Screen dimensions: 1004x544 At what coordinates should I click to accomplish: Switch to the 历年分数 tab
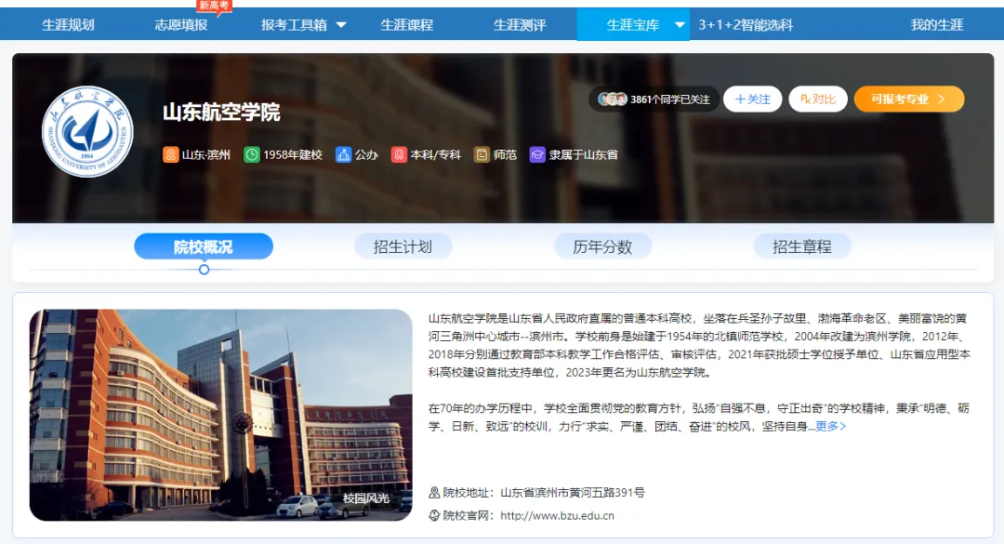[602, 246]
